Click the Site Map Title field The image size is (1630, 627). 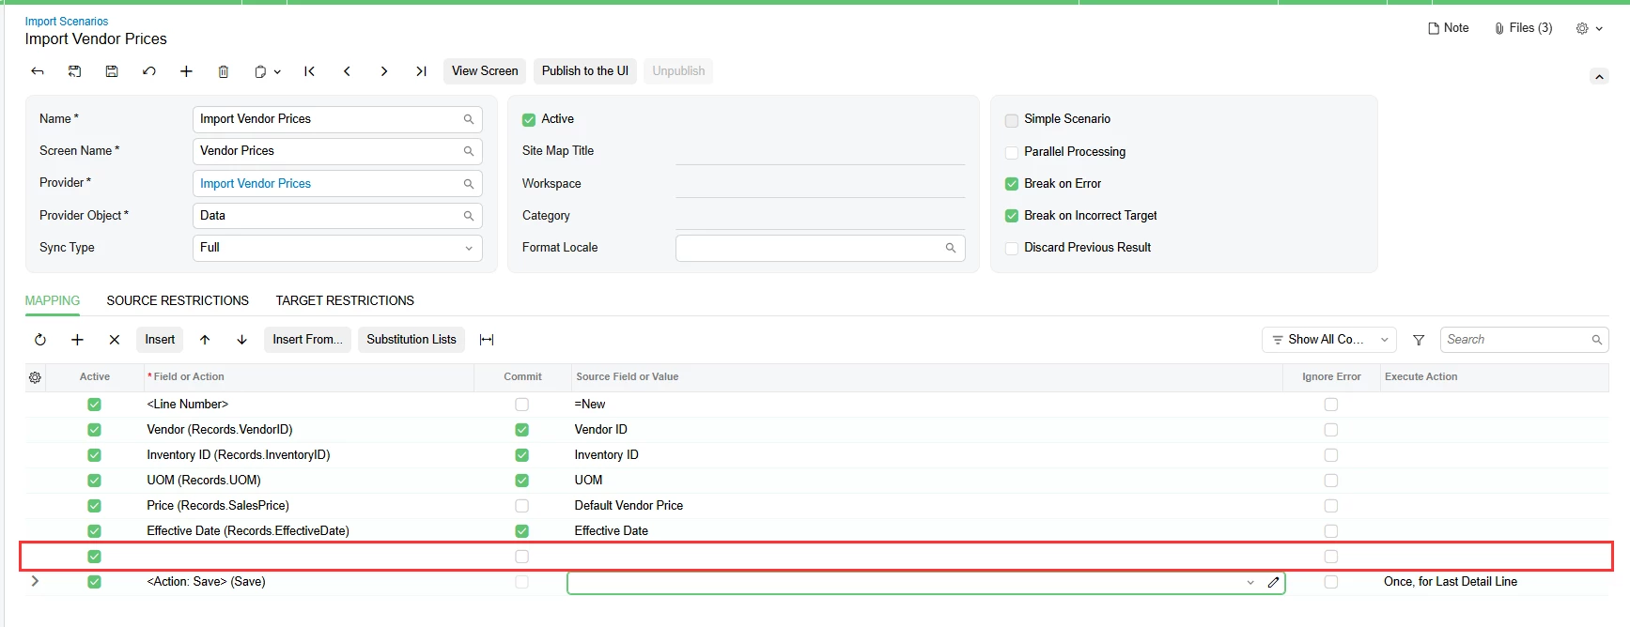pyautogui.click(x=820, y=151)
